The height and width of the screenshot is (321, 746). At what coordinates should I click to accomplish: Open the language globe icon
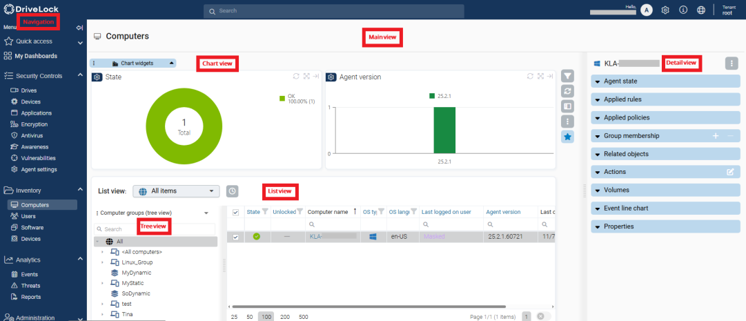pyautogui.click(x=701, y=10)
